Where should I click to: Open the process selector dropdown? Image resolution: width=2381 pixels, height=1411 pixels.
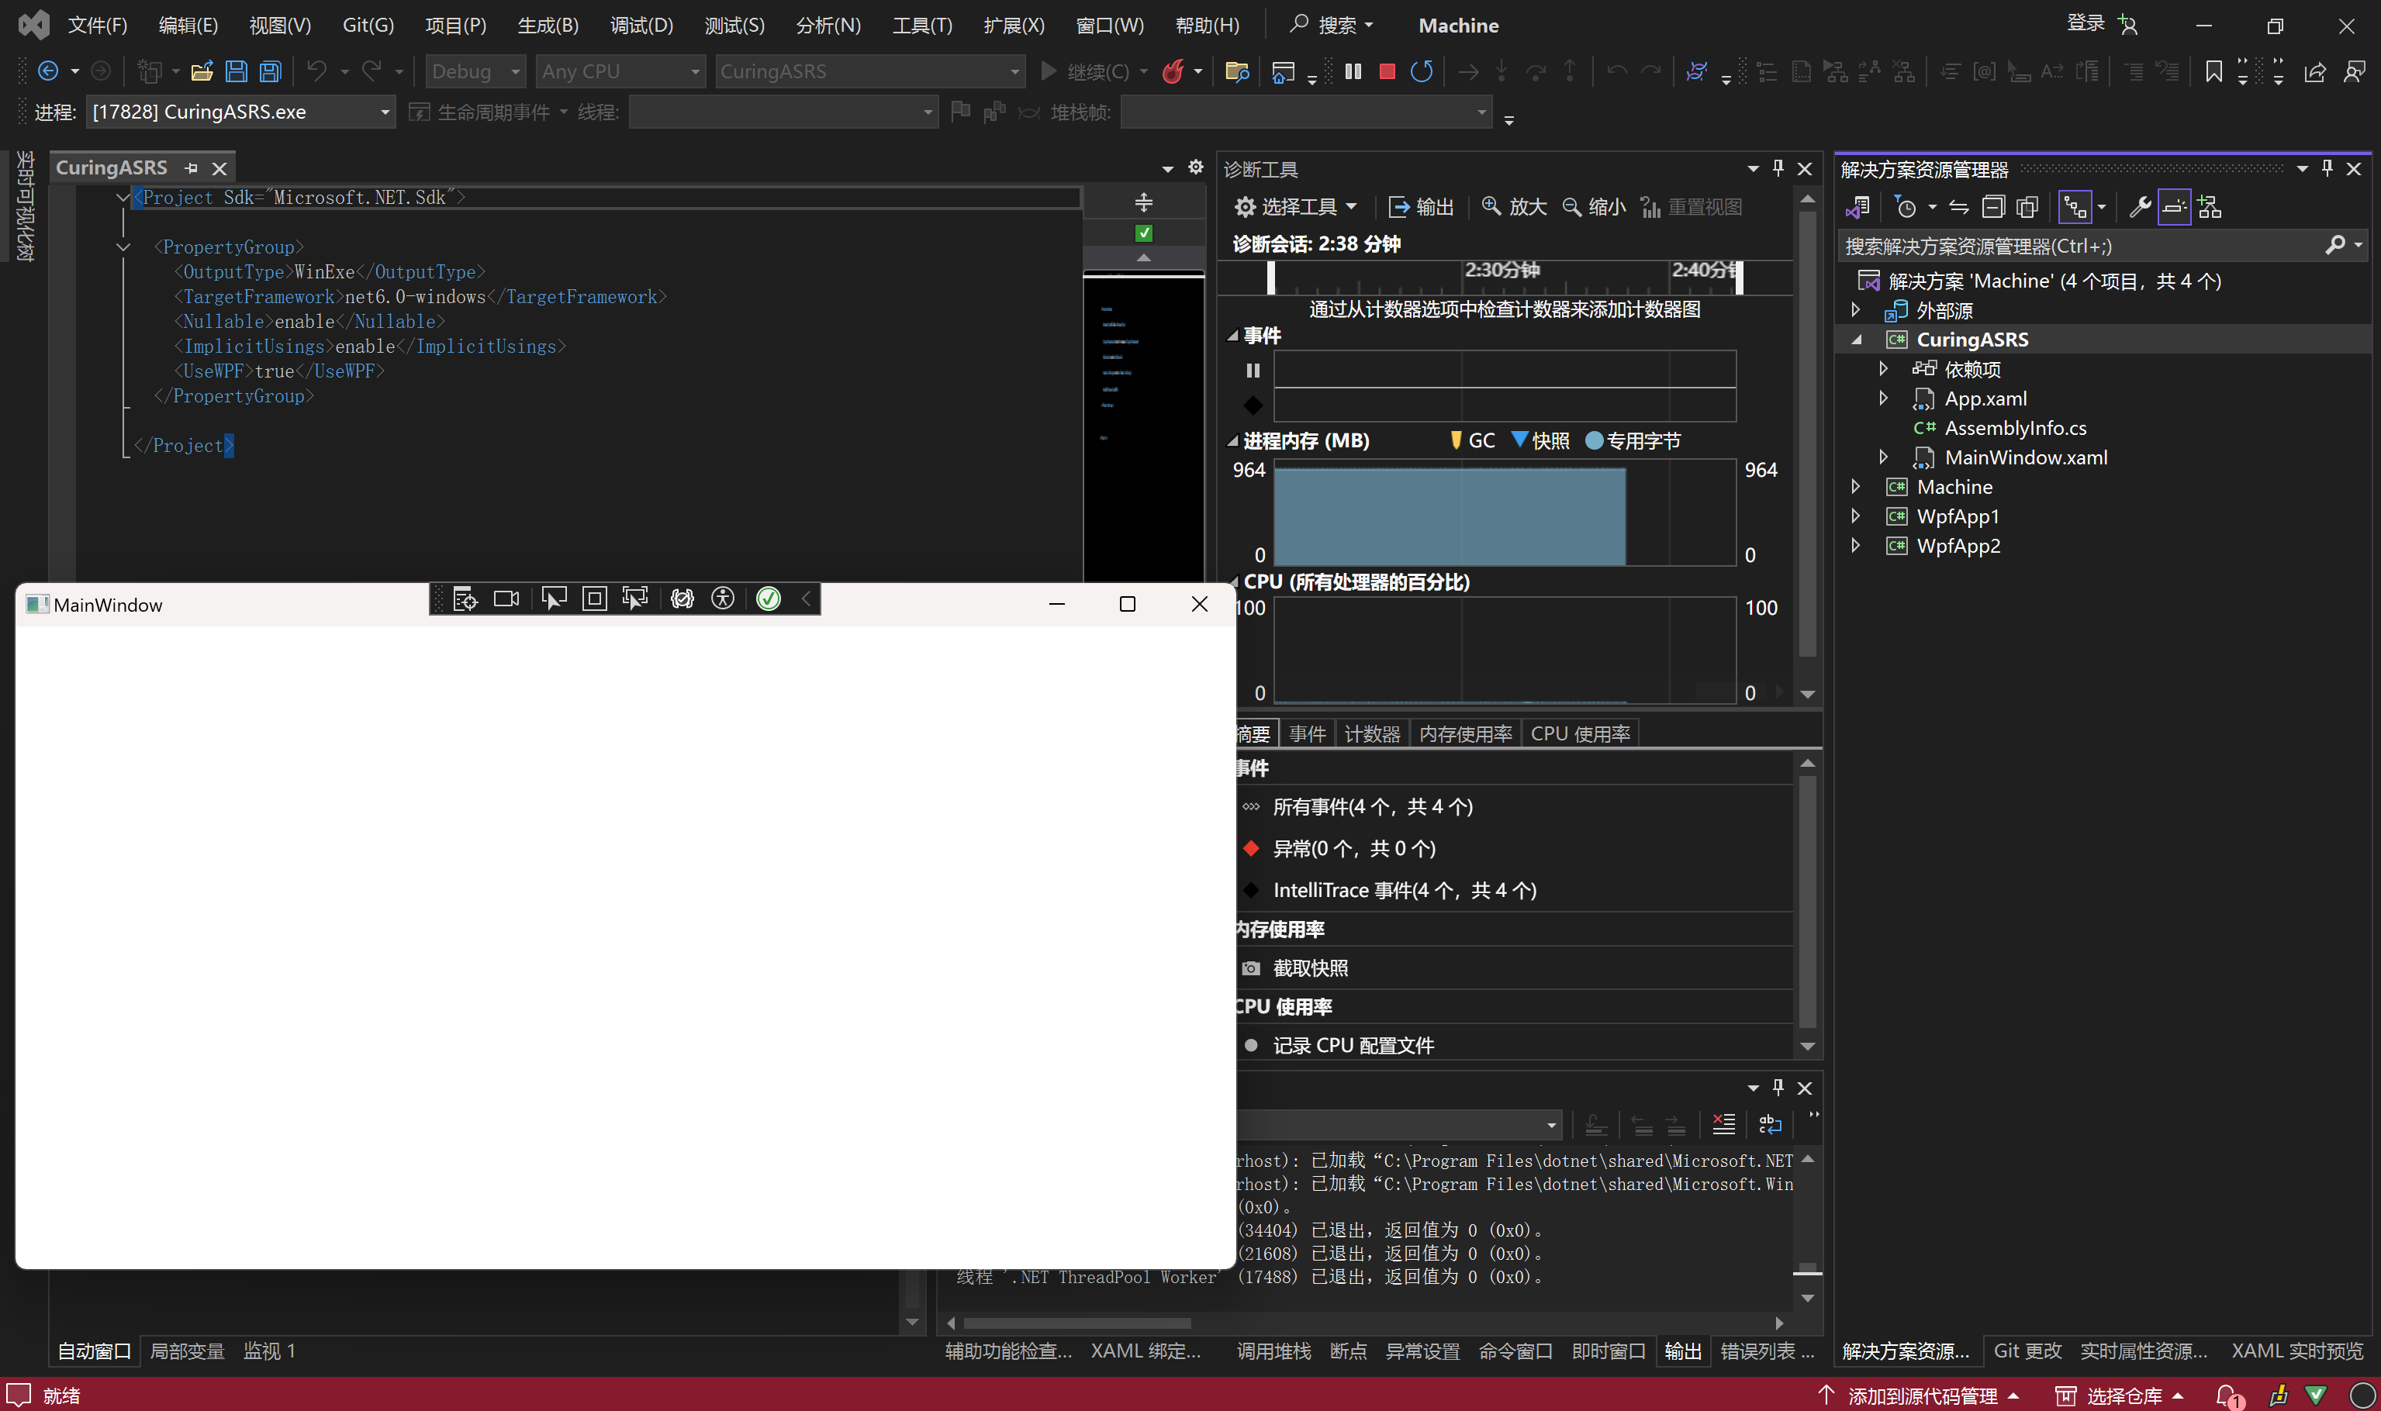(x=384, y=112)
